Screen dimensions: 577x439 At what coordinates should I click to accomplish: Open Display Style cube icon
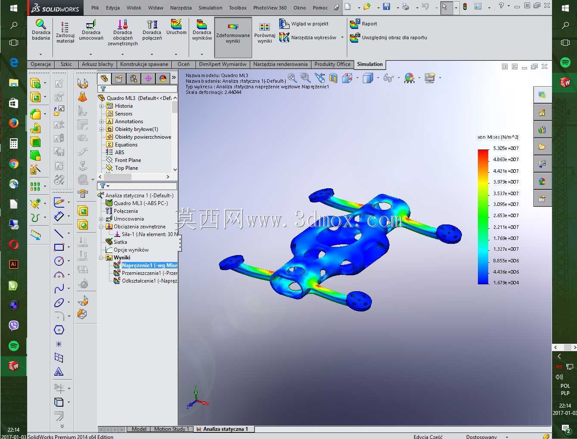(368, 78)
